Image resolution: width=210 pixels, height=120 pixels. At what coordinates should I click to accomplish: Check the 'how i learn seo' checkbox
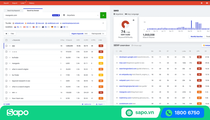coord(6,98)
